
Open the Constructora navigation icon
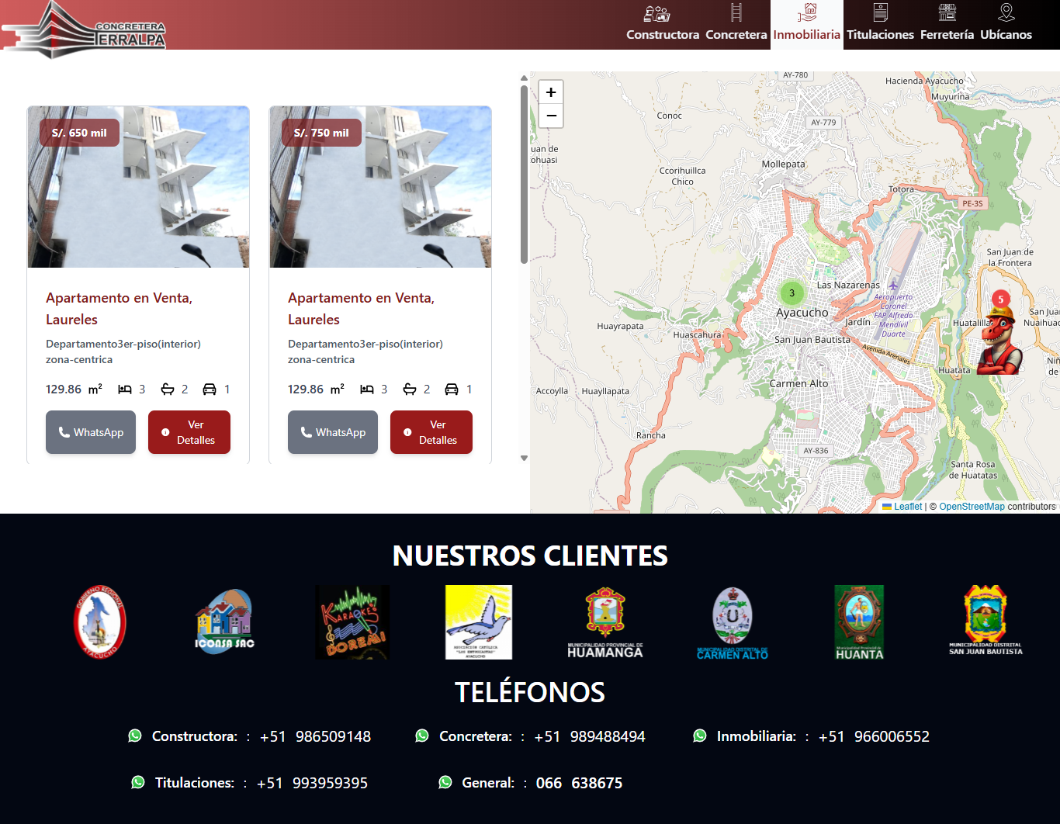tap(656, 13)
